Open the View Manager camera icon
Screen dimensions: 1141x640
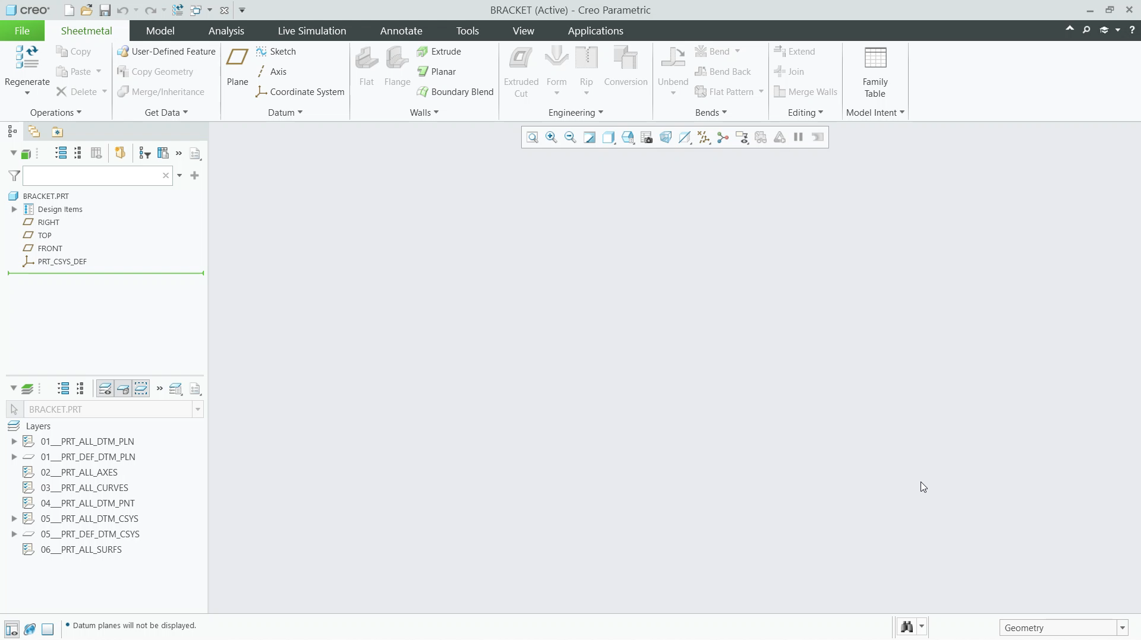pyautogui.click(x=647, y=137)
